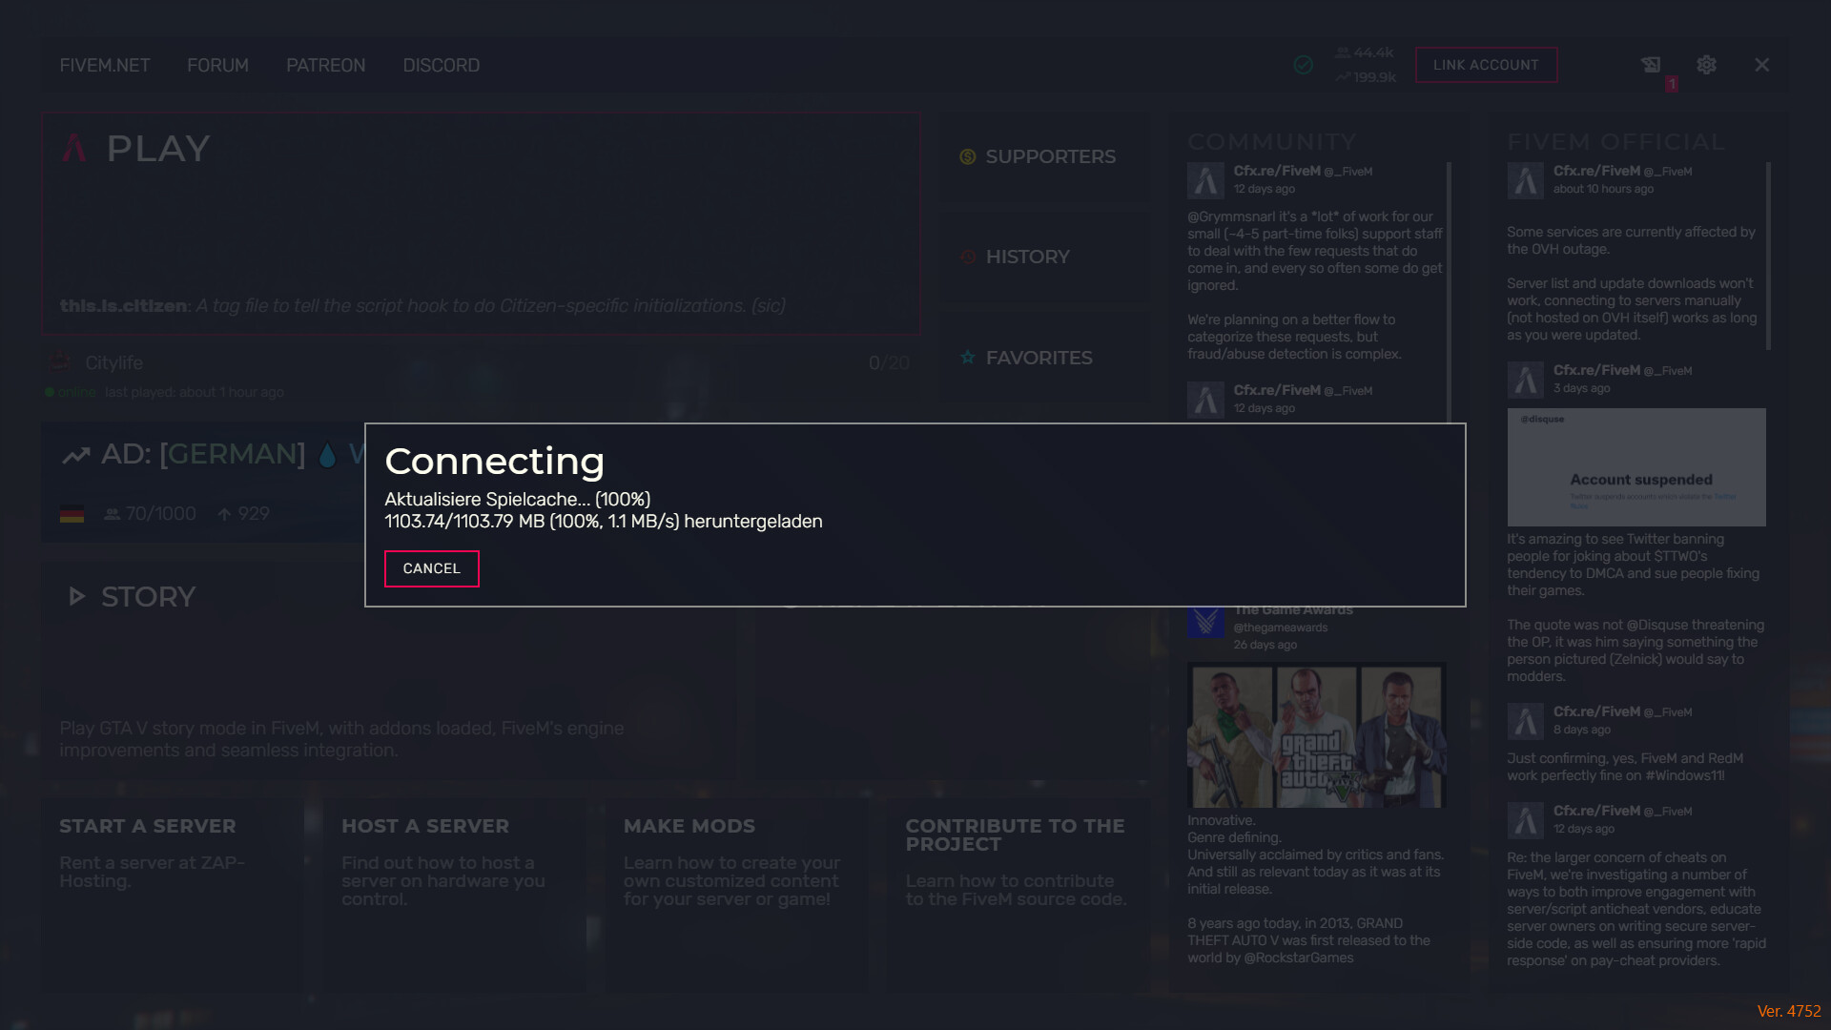Cancel the connecting download
Screen dimensions: 1831x1030
pos(431,568)
